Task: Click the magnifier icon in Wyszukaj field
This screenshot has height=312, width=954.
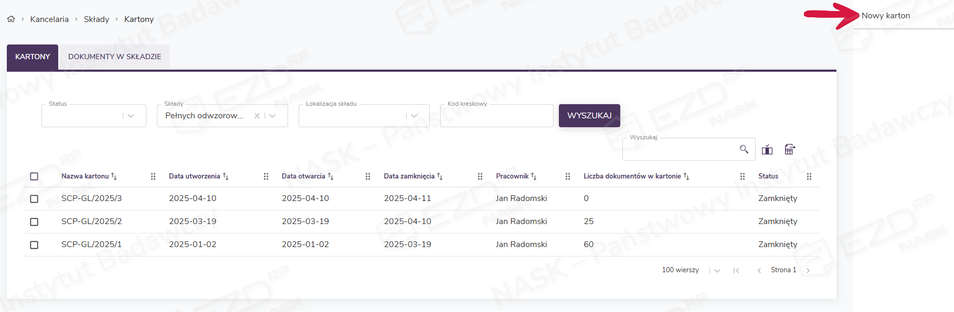Action: (744, 150)
